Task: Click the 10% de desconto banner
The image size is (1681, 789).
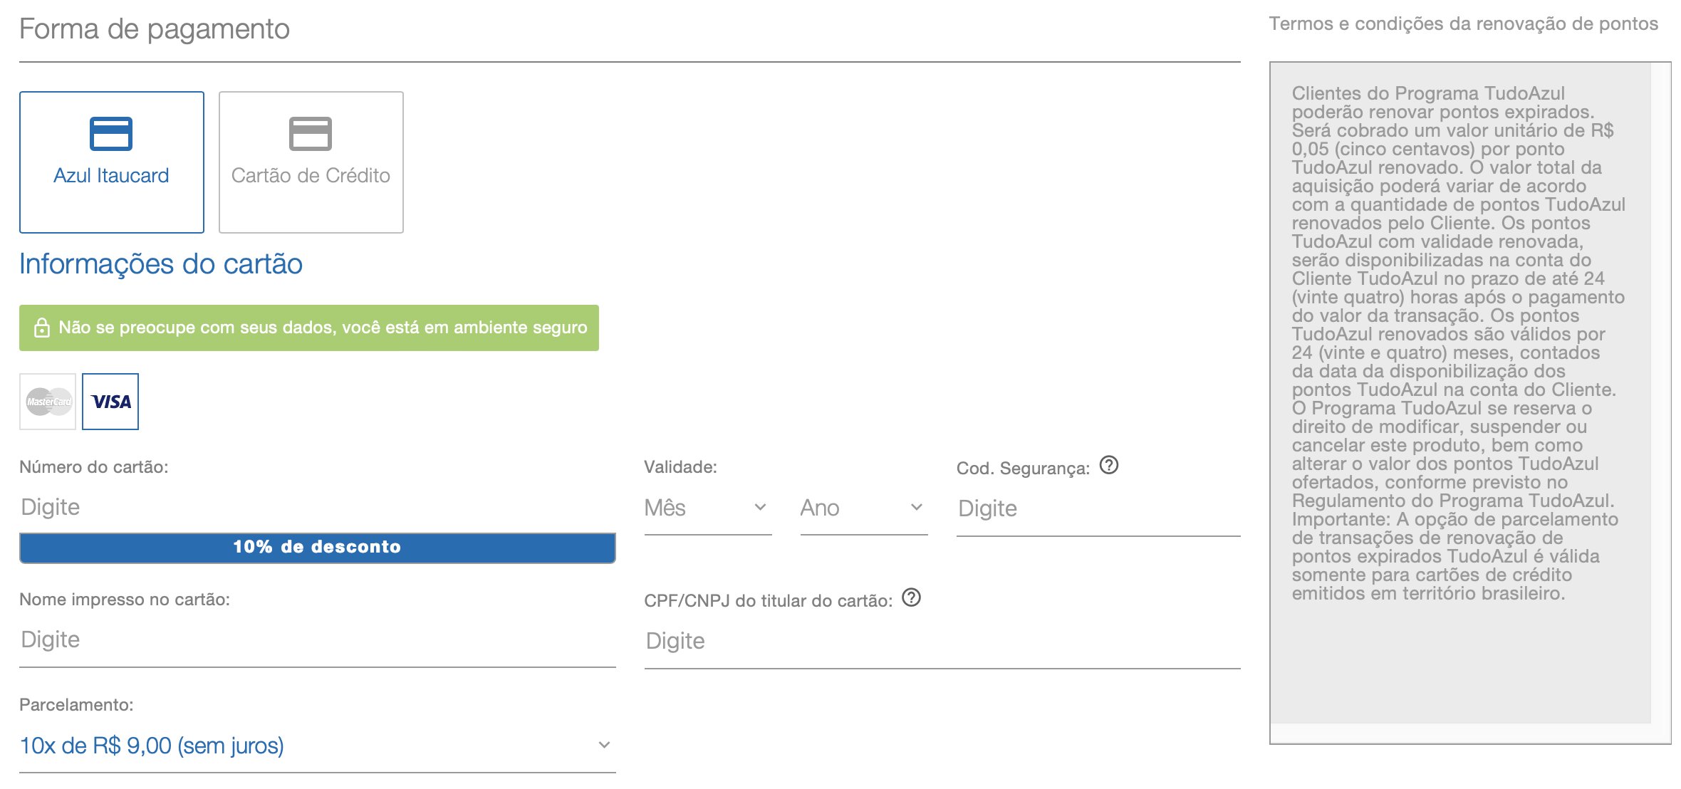Action: pos(318,548)
